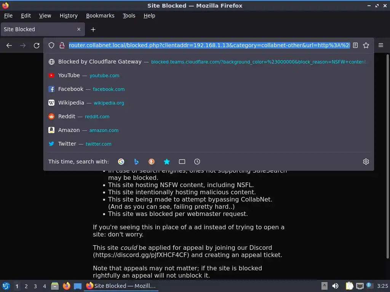Search open tabs via tabs icon
This screenshot has width=390, height=292.
pos(182,162)
